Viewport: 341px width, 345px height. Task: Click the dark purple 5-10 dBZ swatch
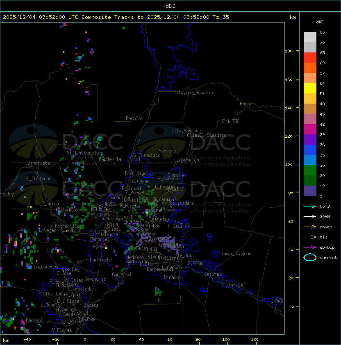point(310,191)
